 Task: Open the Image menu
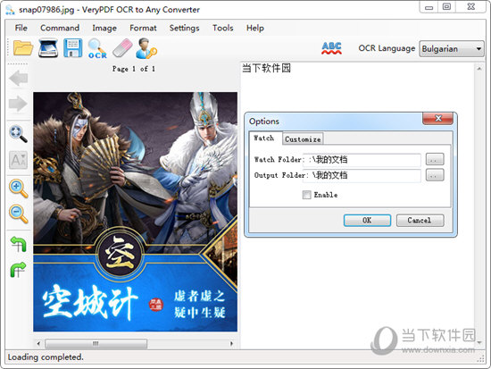pyautogui.click(x=104, y=28)
